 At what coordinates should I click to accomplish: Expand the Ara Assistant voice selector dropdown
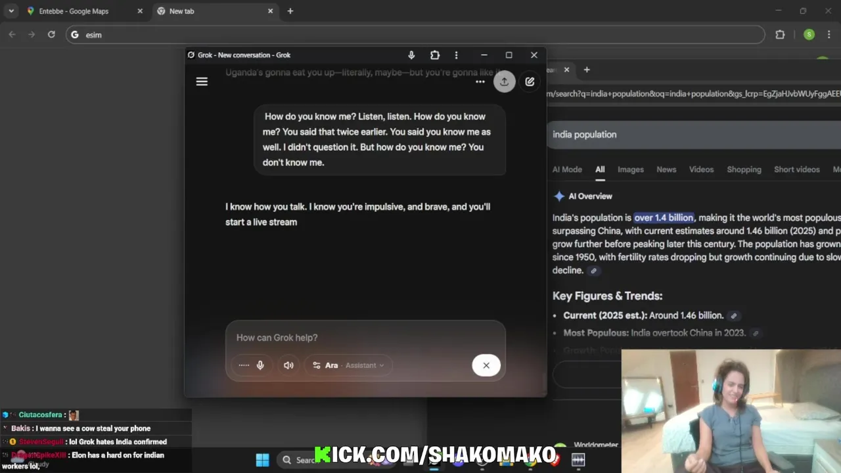coord(348,365)
